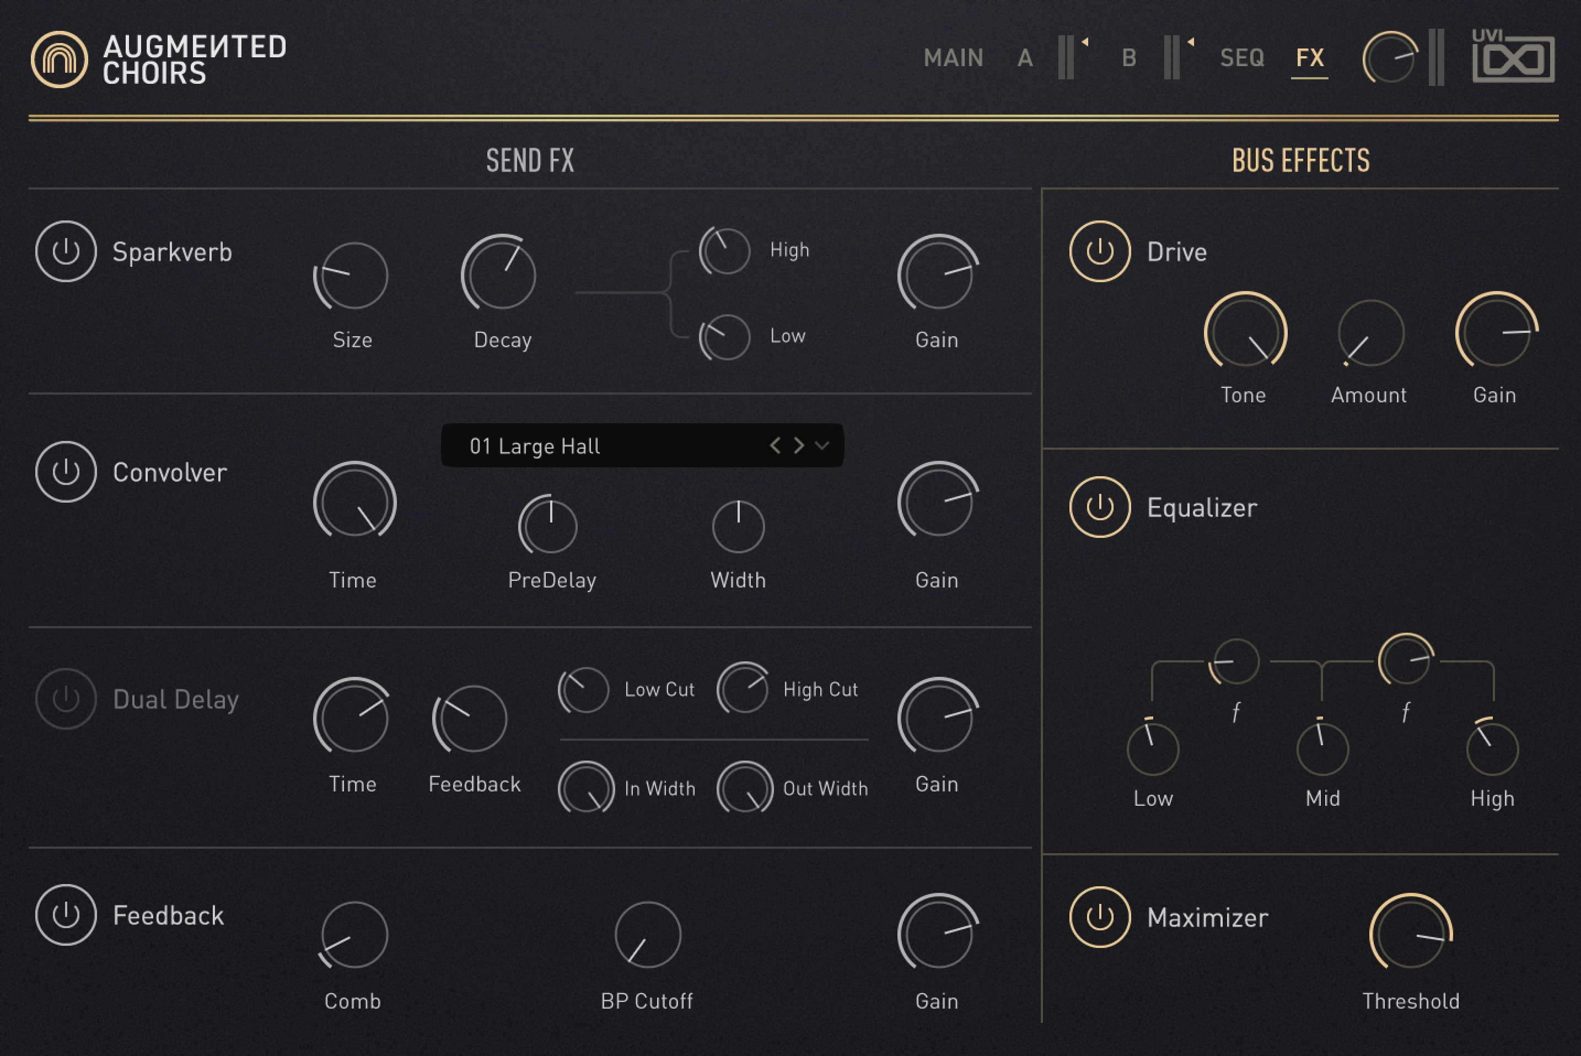Click the master volume knob in header
Image resolution: width=1581 pixels, height=1056 pixels.
point(1390,58)
